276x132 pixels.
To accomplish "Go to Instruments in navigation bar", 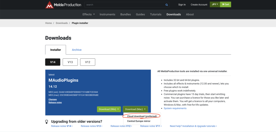I will (107, 14).
